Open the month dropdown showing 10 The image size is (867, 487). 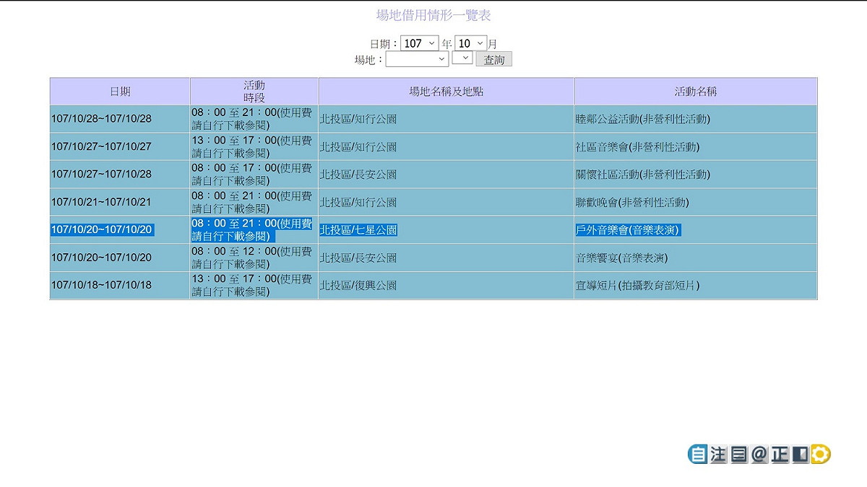click(x=470, y=43)
